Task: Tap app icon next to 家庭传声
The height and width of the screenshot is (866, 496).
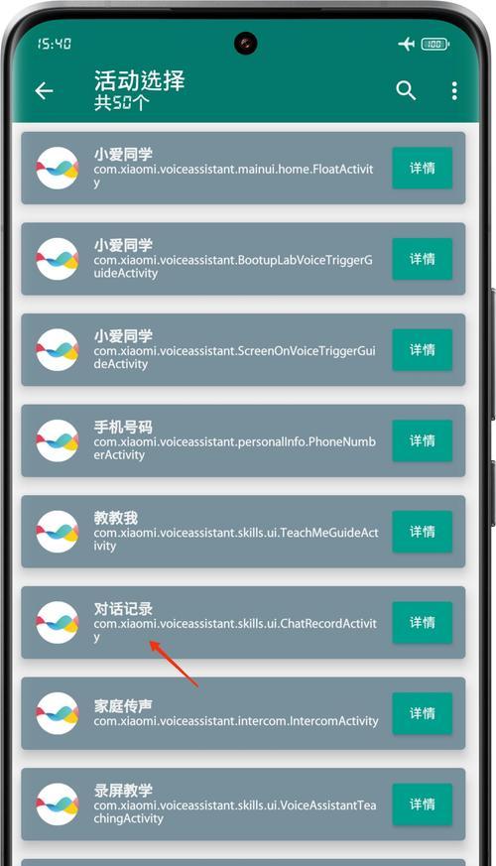Action: [x=58, y=713]
